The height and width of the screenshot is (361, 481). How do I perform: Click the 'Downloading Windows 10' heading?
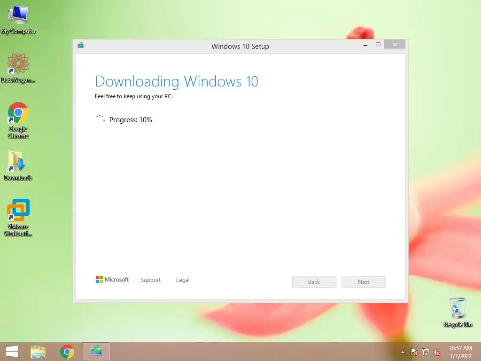point(177,81)
